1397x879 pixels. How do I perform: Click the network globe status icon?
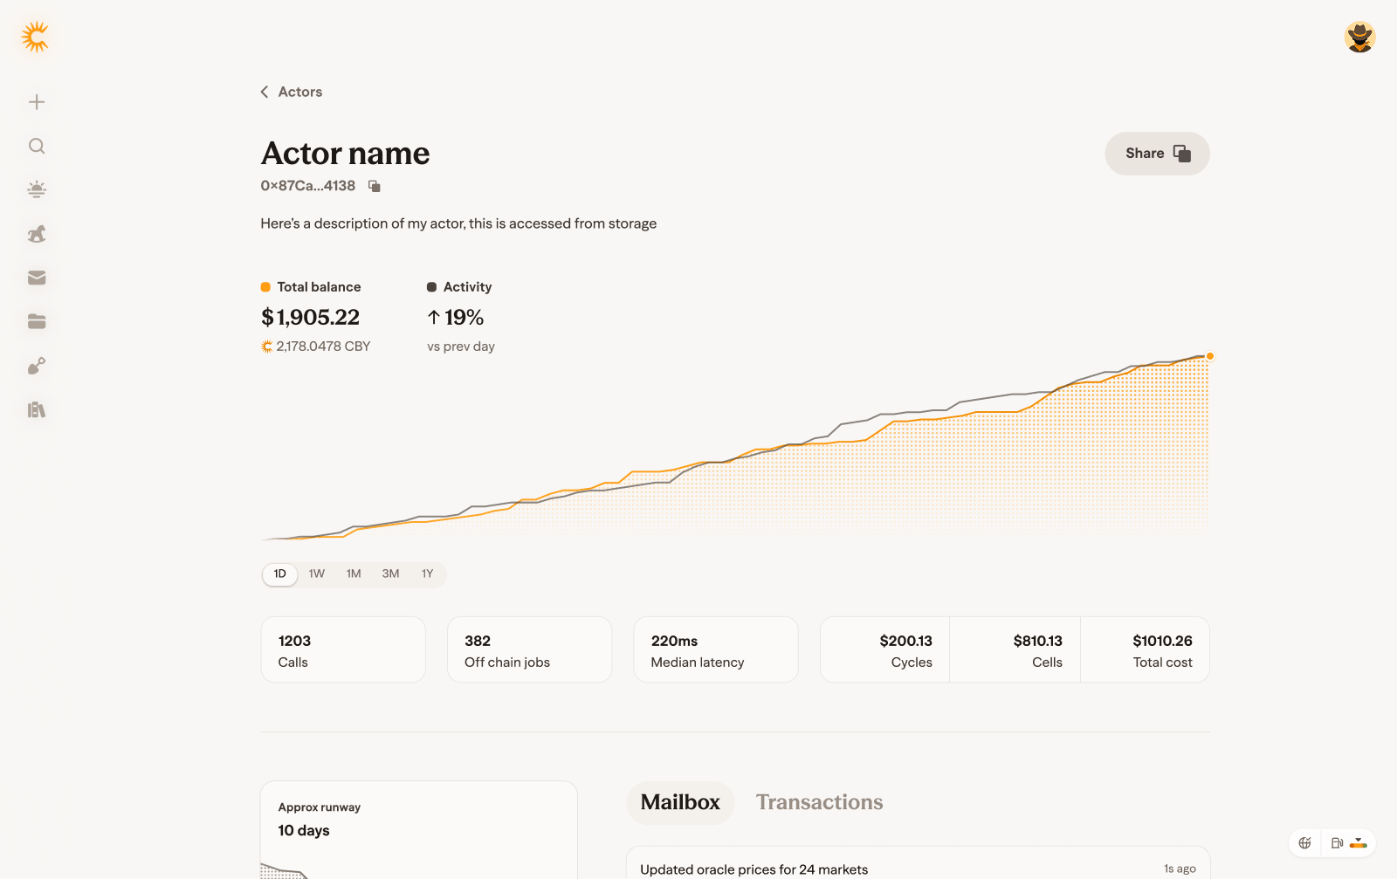point(1304,843)
